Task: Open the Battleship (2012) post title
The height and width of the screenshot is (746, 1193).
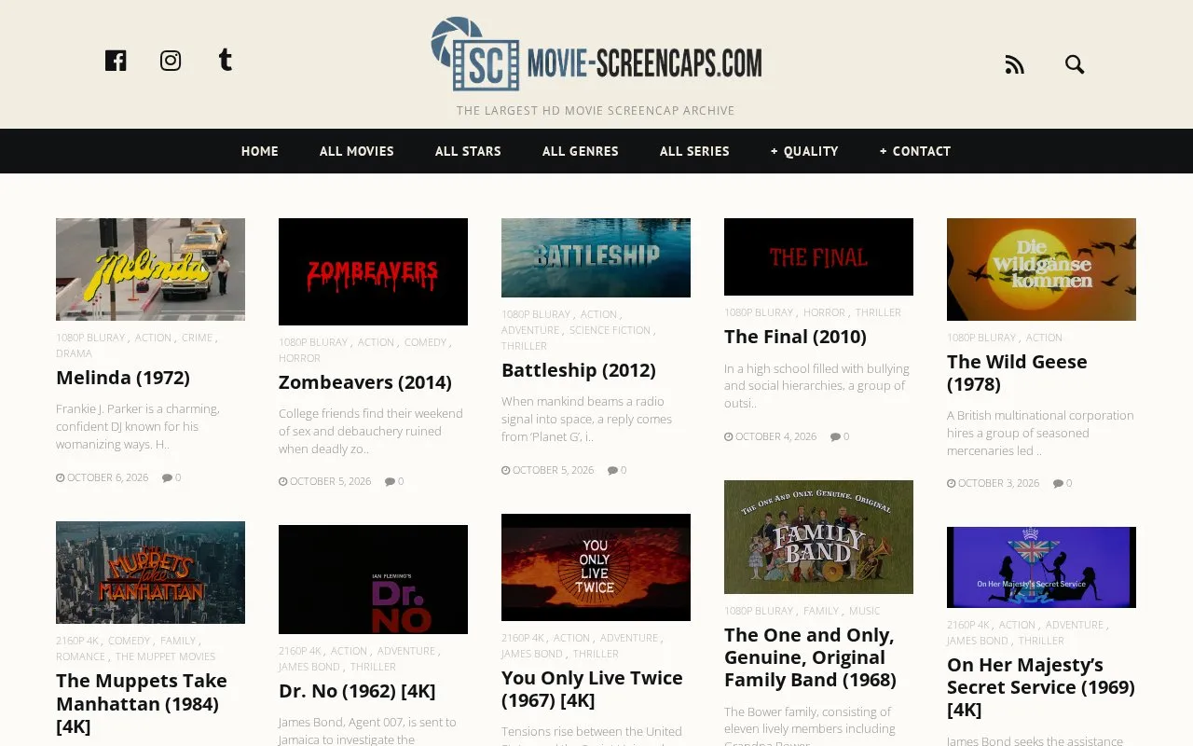Action: (579, 370)
